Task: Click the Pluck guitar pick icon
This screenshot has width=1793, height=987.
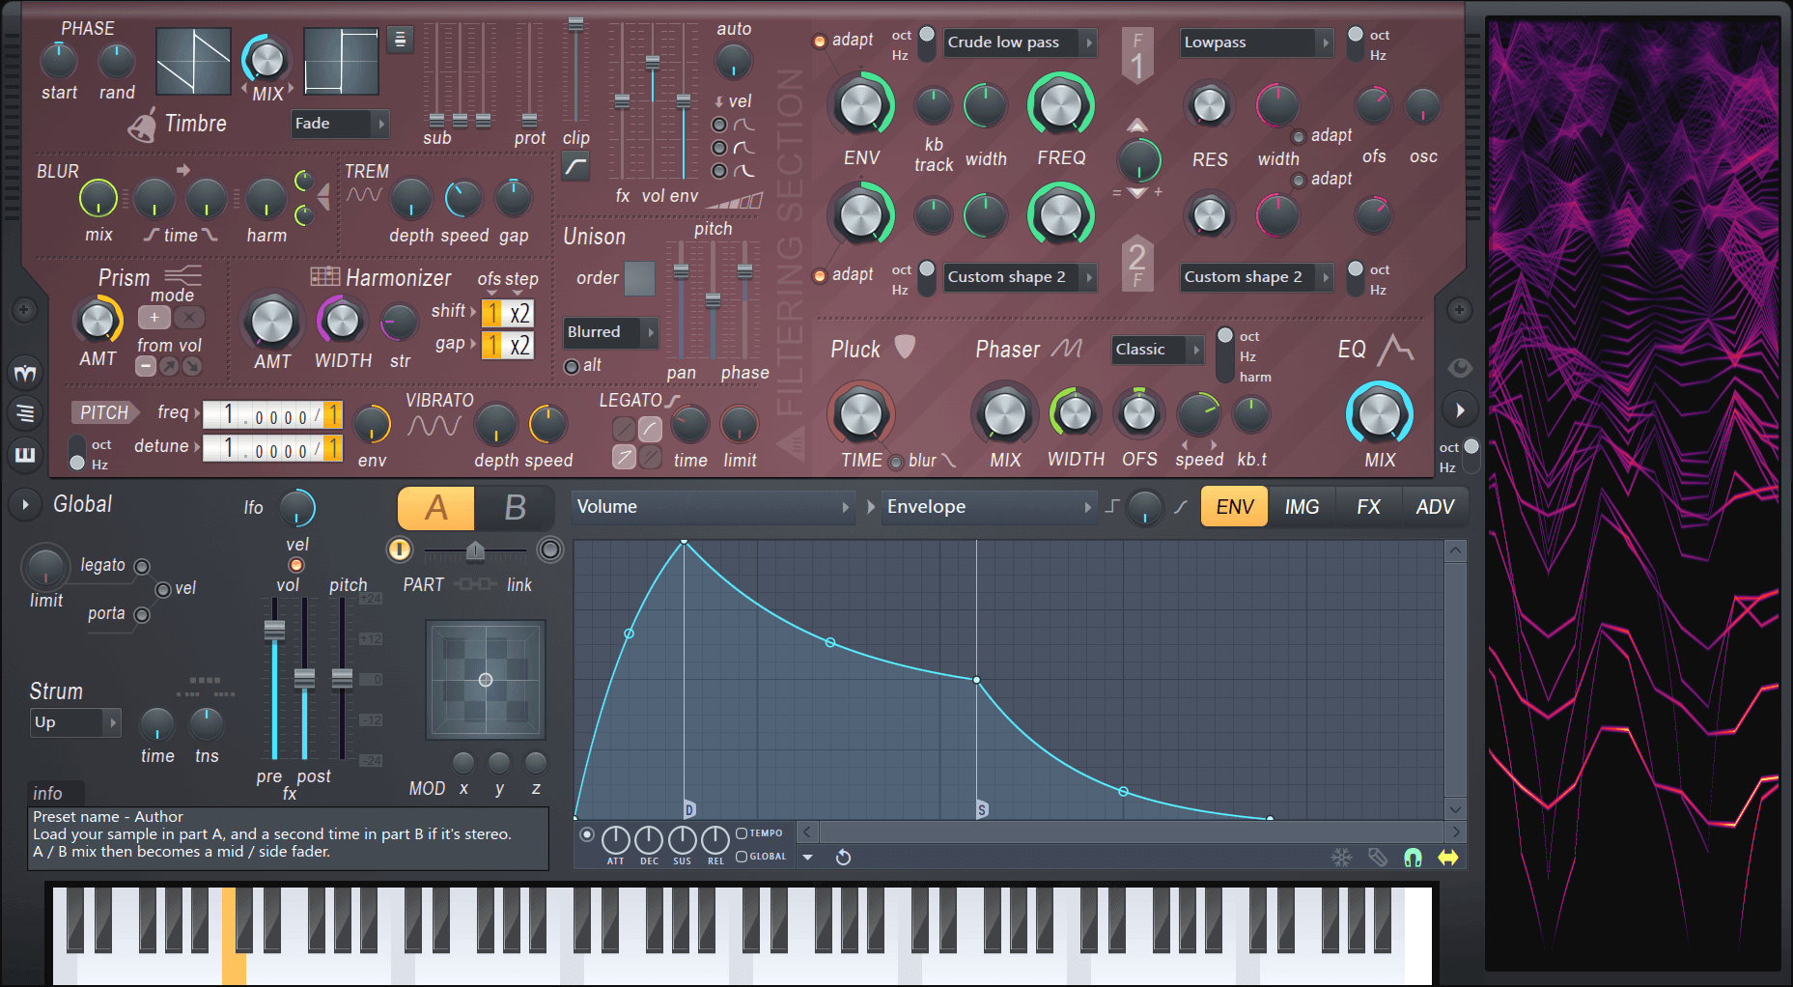Action: [x=905, y=347]
